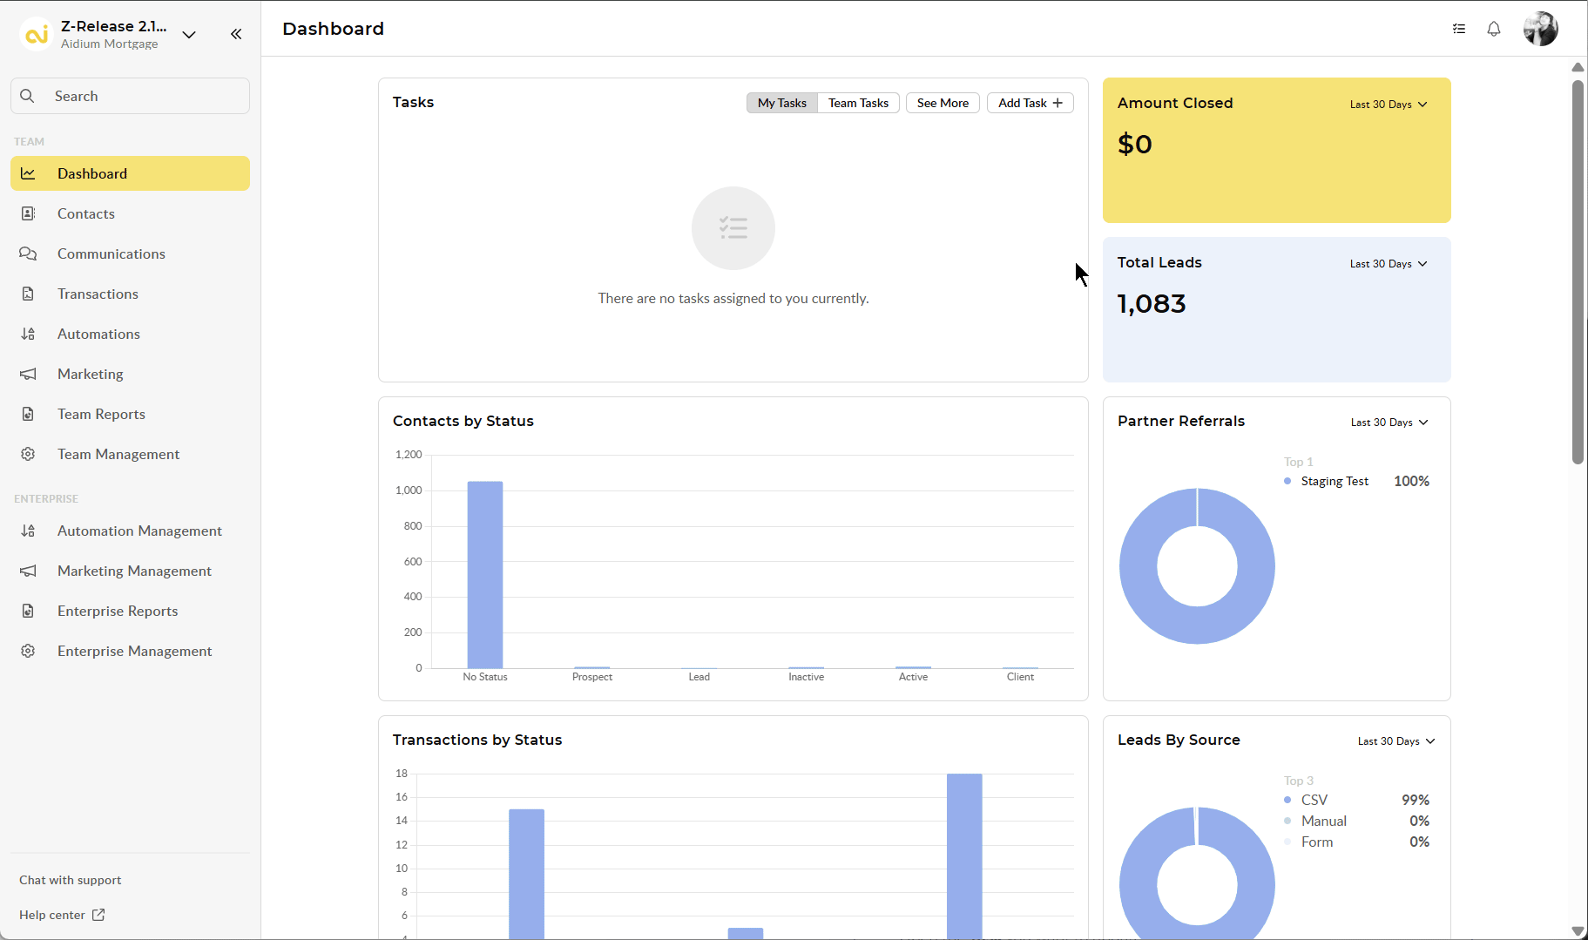Open Partner Referrals Last 30 Days dropdown
The height and width of the screenshot is (940, 1588).
1389,423
